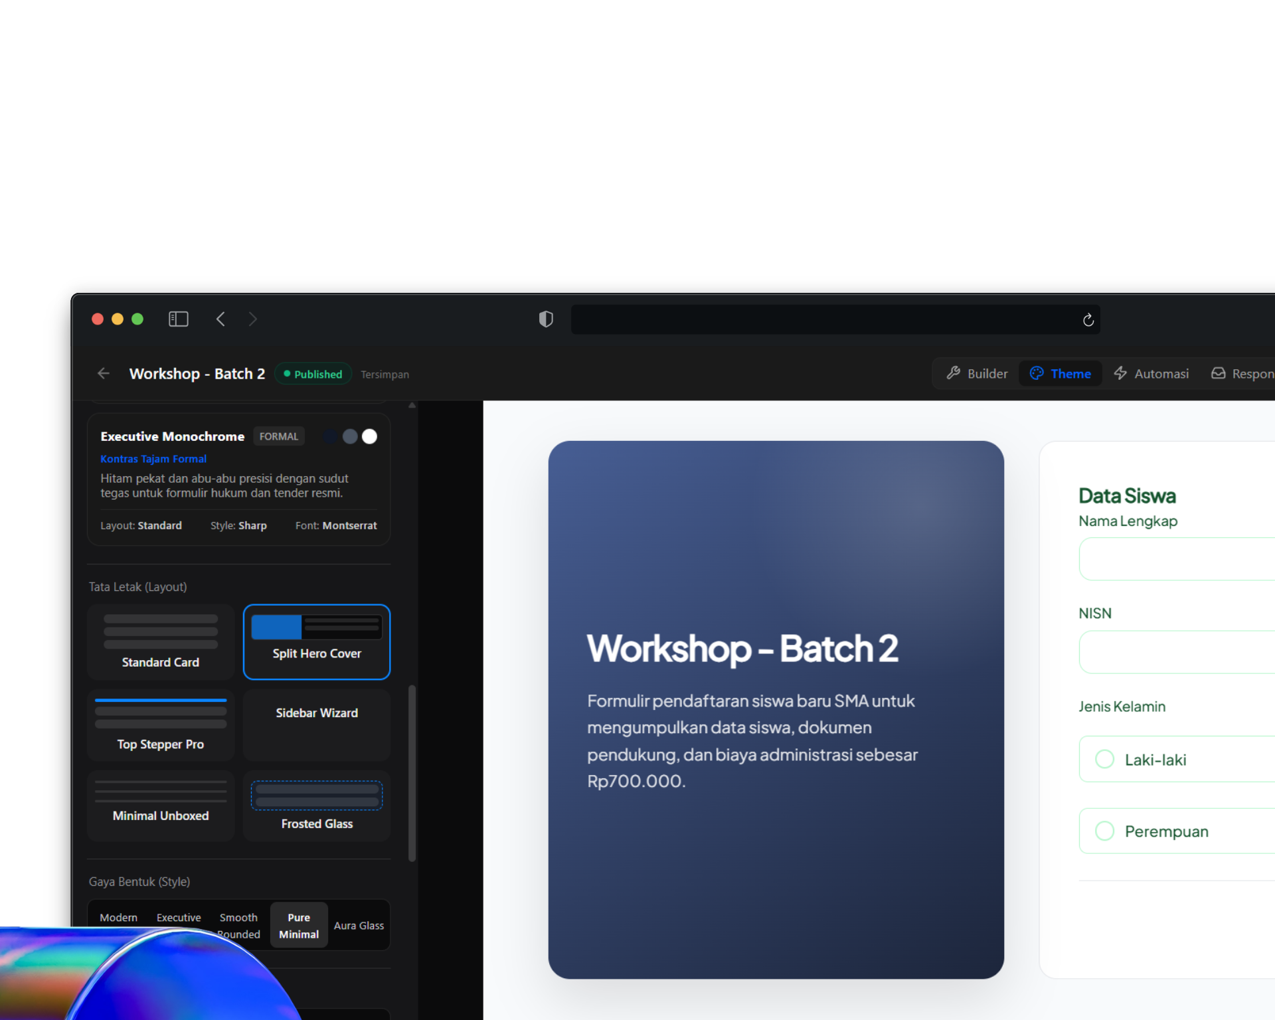Select the Aura Glass shape style

[x=359, y=925]
